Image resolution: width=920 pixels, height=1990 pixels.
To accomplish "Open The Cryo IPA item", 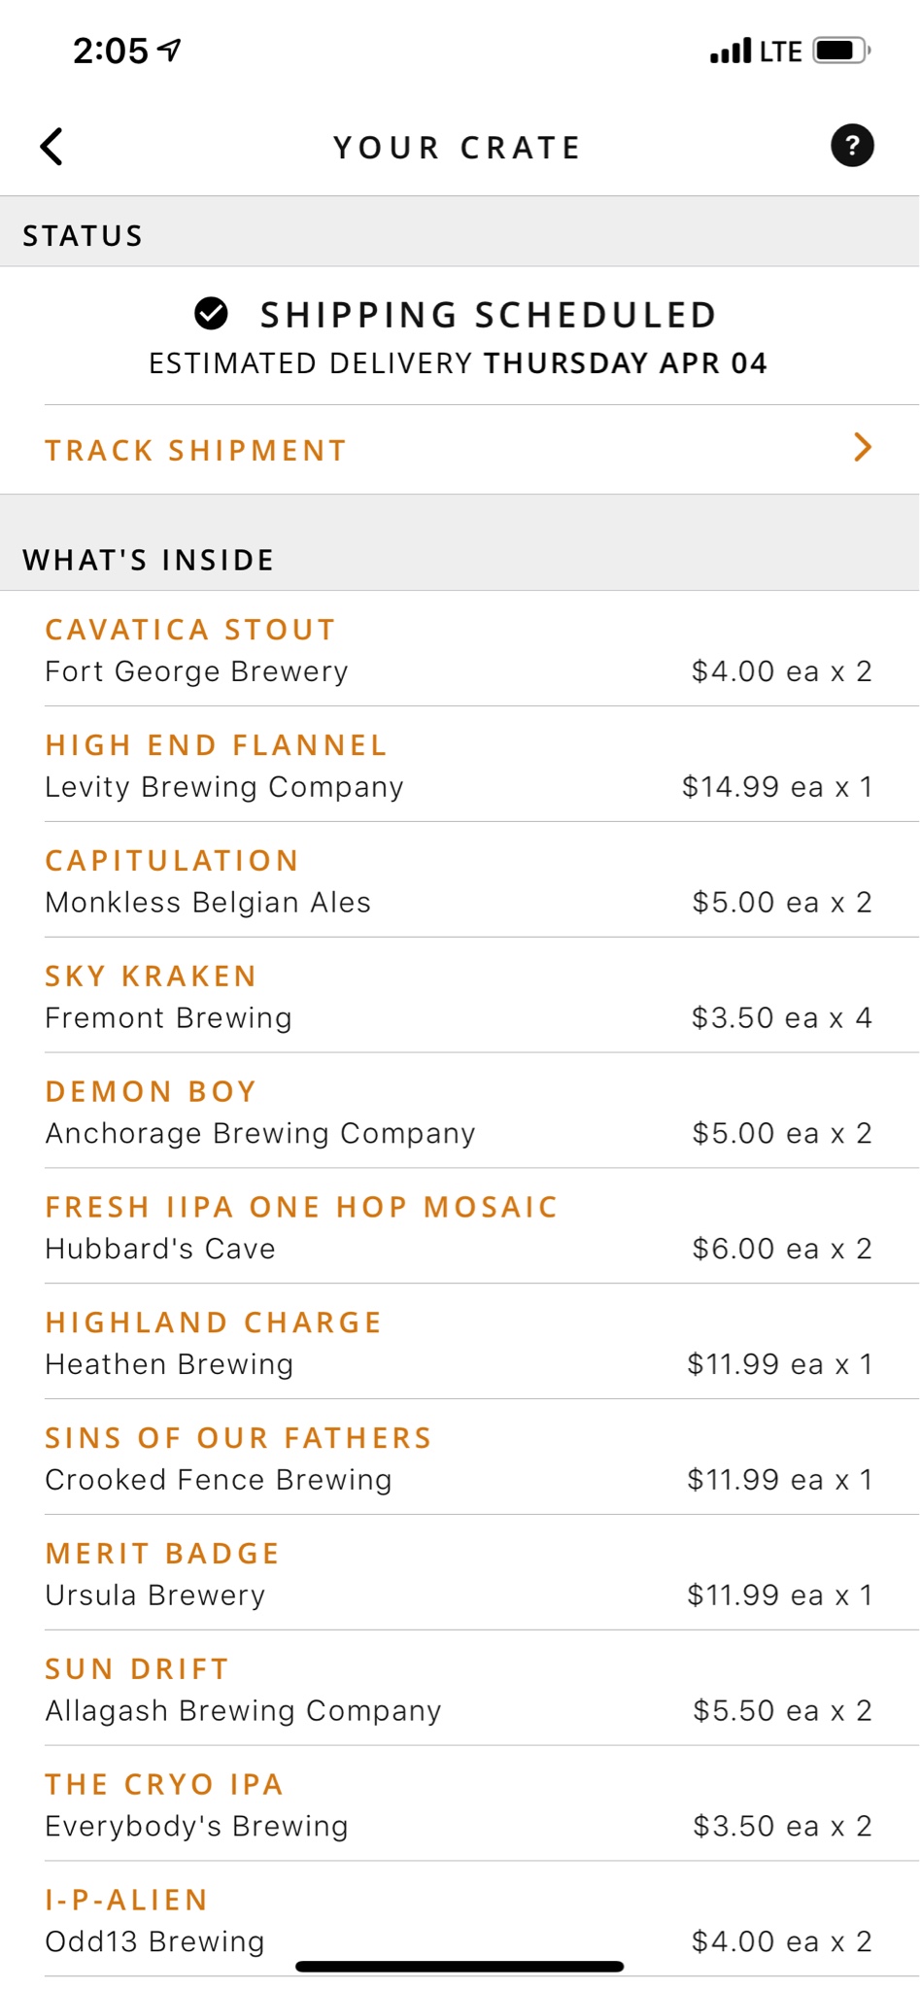I will pos(460,1805).
